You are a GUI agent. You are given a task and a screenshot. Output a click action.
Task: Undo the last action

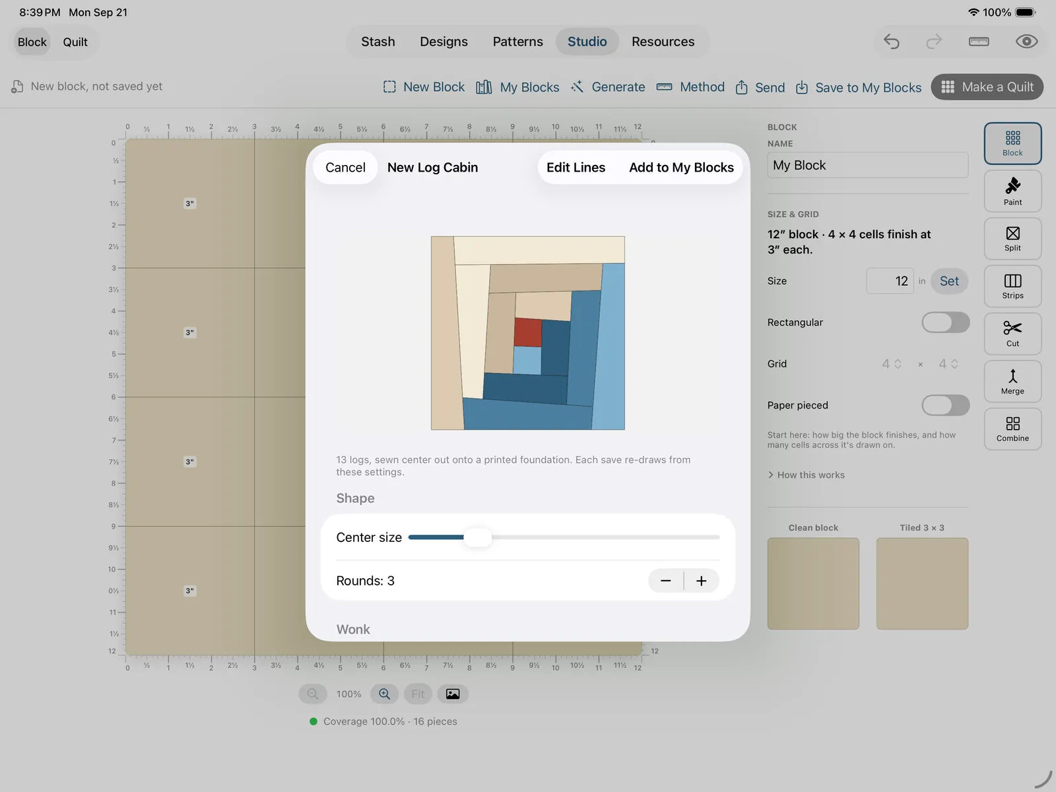[892, 42]
